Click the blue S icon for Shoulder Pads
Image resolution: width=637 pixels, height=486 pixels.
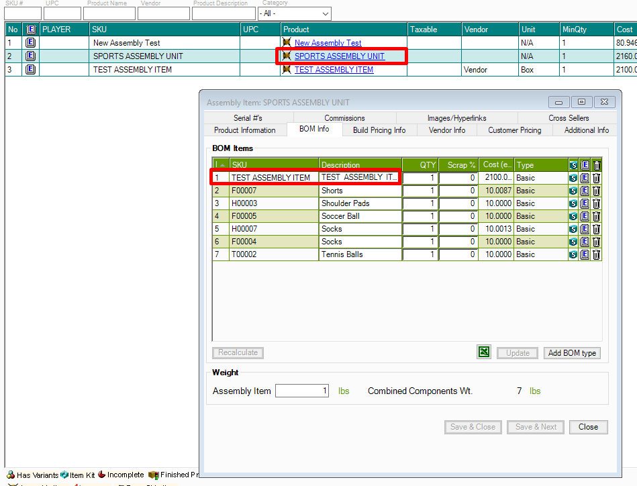(573, 203)
